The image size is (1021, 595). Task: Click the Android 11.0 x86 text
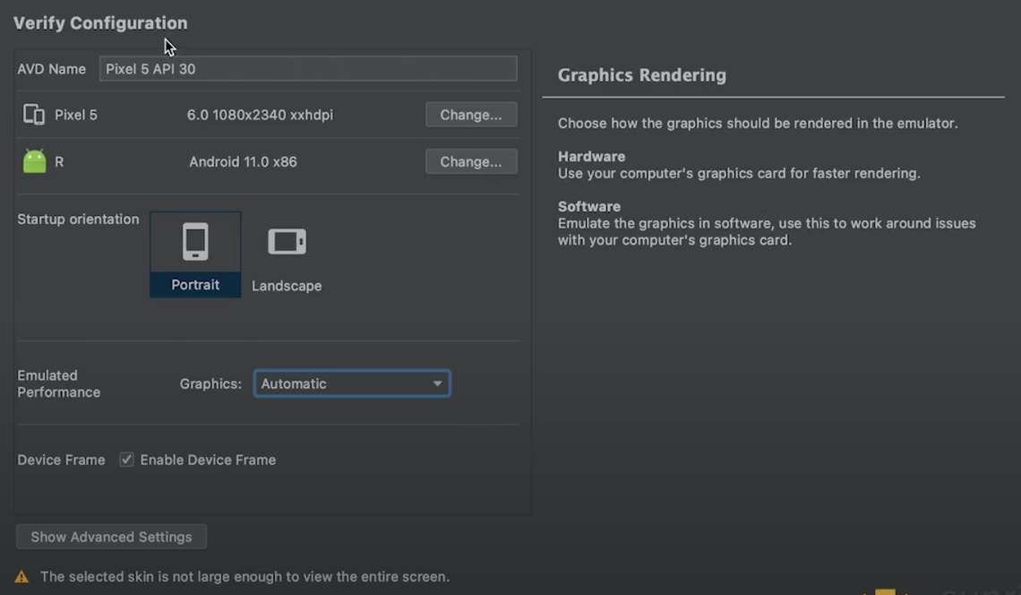243,161
